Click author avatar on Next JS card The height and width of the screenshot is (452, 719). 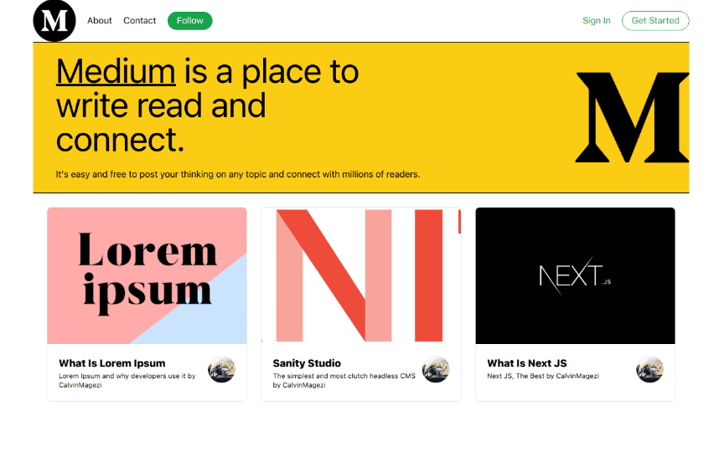pos(649,369)
